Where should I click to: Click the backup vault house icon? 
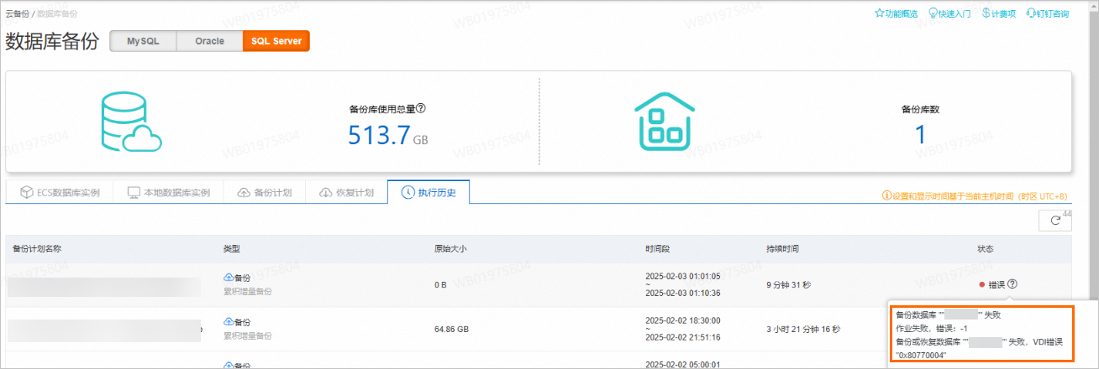[665, 121]
